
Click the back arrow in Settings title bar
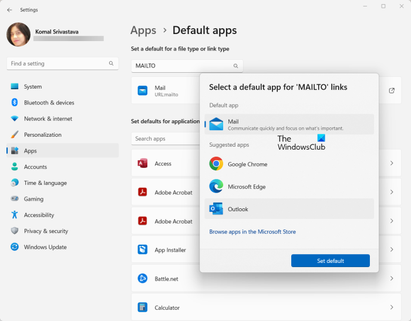(x=9, y=10)
